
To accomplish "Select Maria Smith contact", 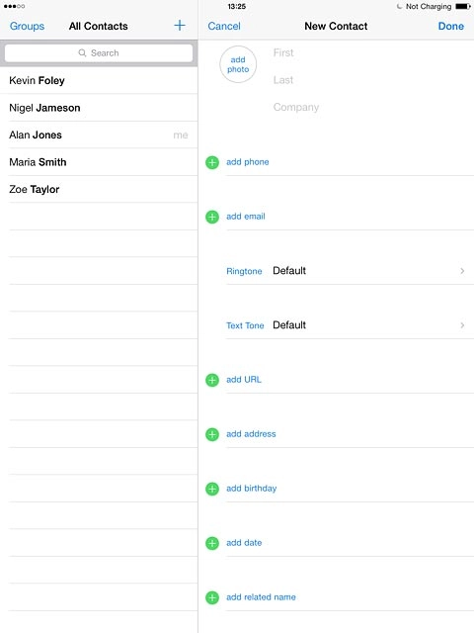I will (99, 162).
